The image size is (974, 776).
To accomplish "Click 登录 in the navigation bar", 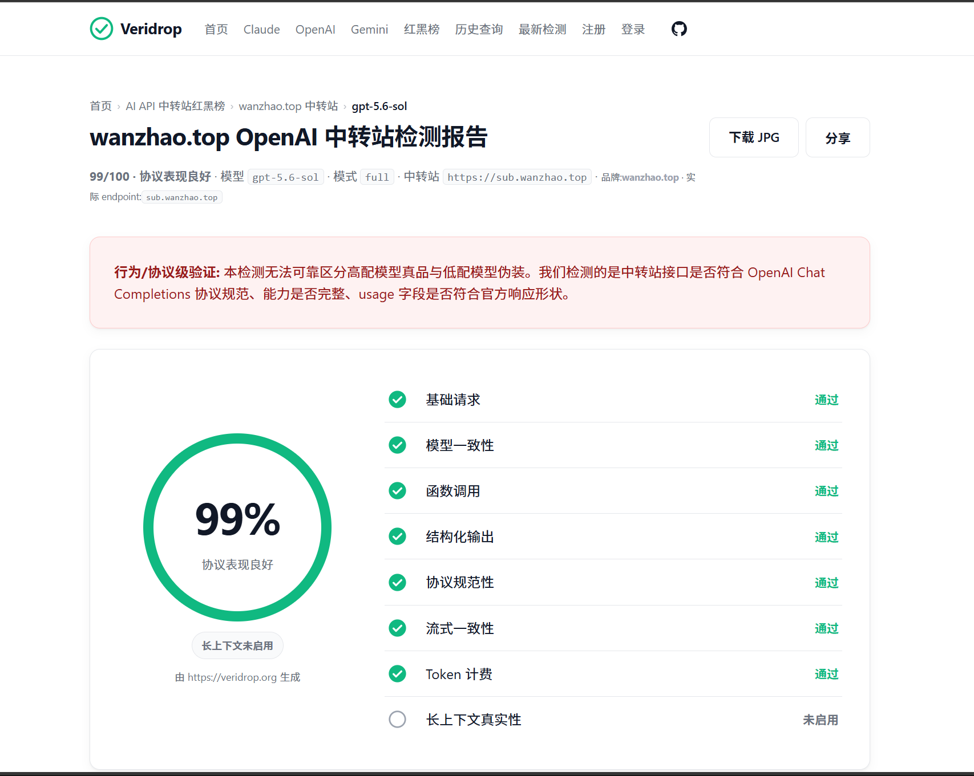I will pyautogui.click(x=633, y=29).
